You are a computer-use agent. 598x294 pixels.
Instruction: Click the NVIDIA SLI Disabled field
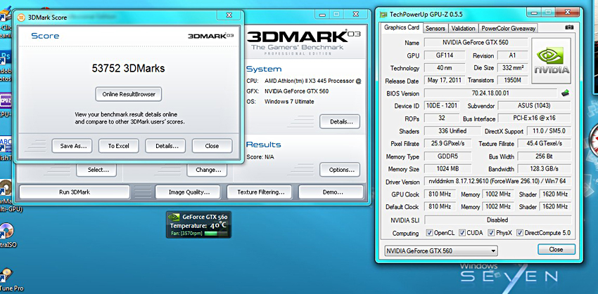(x=497, y=220)
